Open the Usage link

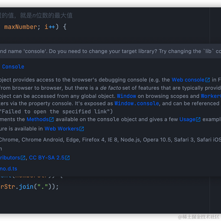(x=187, y=119)
